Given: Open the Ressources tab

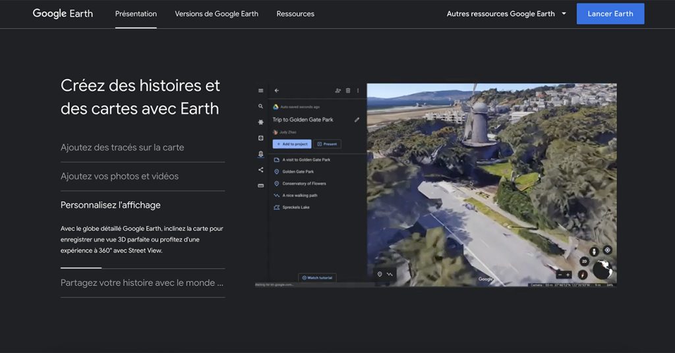Looking at the screenshot, I should [295, 14].
